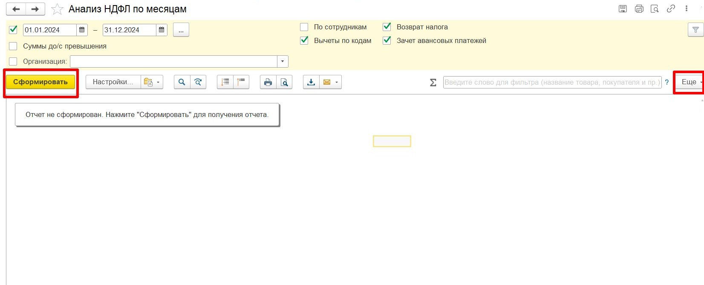Expand all groups icon

tap(225, 82)
